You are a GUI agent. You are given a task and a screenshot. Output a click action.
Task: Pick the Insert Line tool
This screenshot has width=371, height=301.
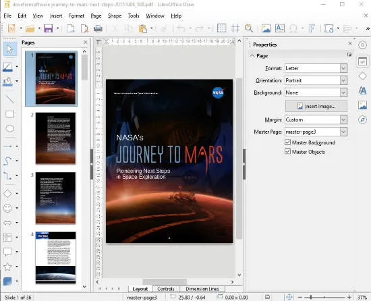click(x=9, y=99)
